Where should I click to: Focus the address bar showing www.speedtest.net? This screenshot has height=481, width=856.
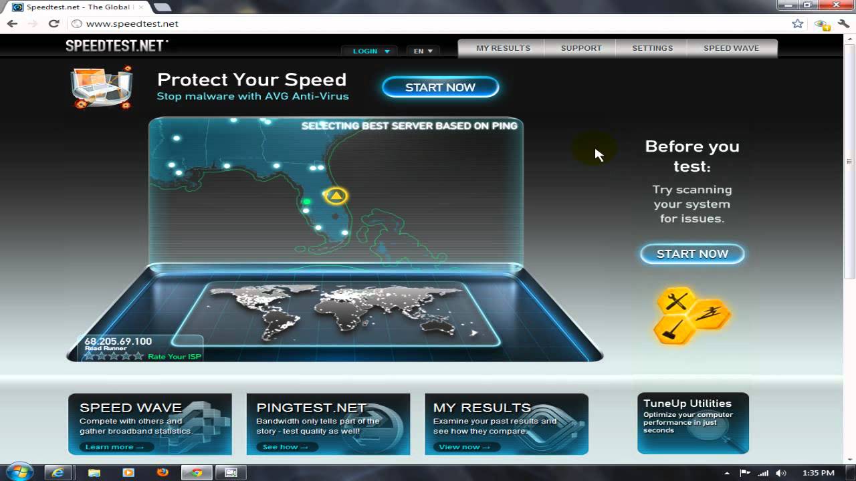click(428, 23)
